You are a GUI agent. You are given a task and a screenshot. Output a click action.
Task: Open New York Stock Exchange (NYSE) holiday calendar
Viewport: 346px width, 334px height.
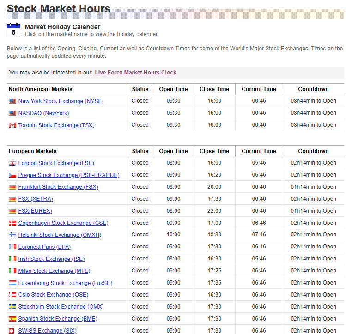point(61,101)
